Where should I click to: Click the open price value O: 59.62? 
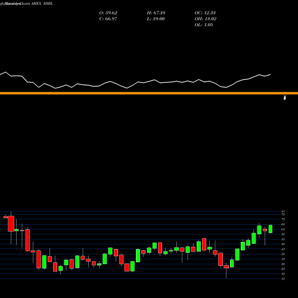pos(108,13)
